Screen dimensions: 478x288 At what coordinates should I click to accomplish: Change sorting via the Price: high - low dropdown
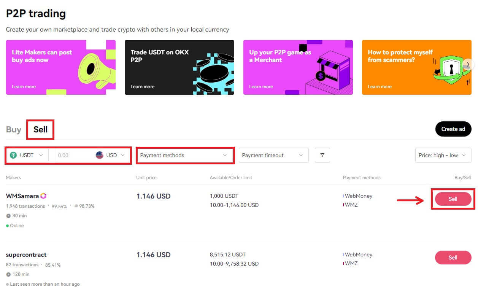(443, 155)
